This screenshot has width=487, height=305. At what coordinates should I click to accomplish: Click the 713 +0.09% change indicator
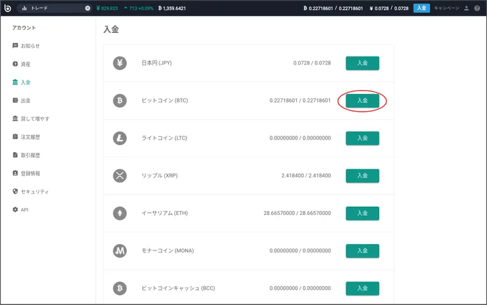[138, 8]
